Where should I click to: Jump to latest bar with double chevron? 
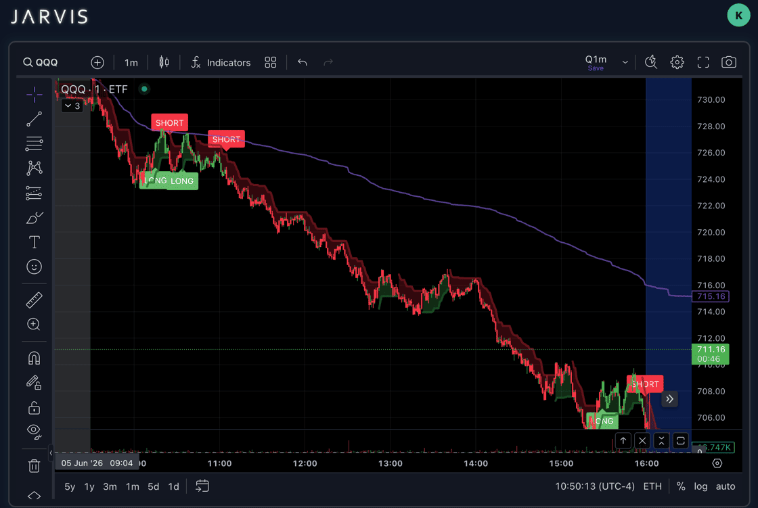pyautogui.click(x=669, y=399)
